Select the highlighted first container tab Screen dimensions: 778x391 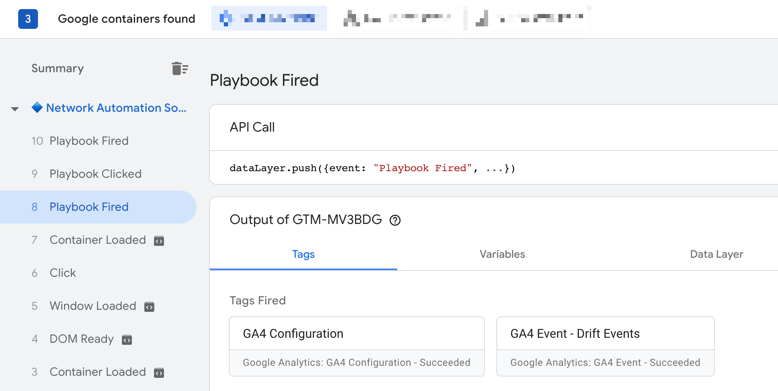(x=269, y=18)
